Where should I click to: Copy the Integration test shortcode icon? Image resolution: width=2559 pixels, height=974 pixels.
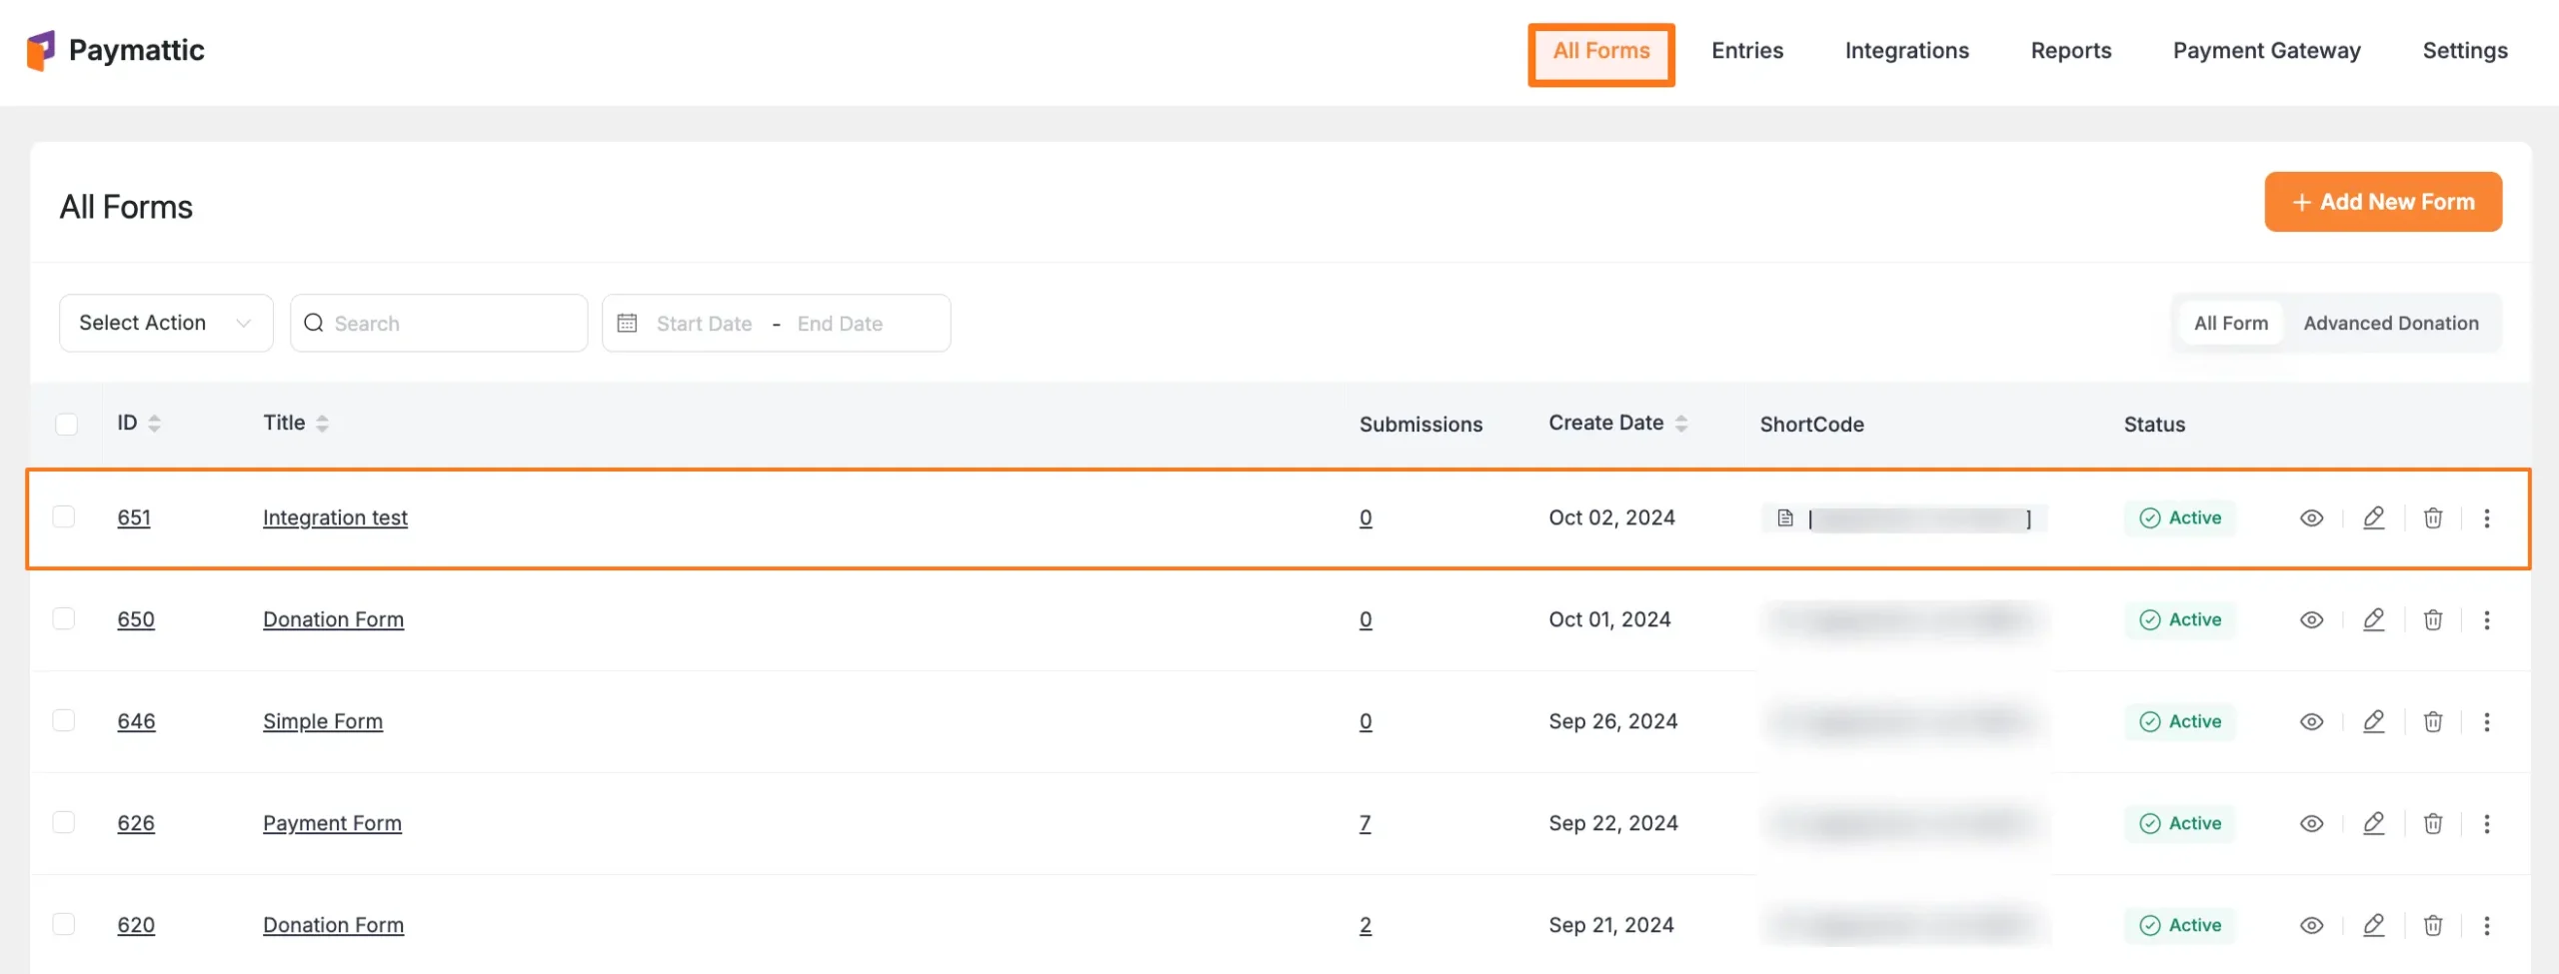coord(1785,517)
